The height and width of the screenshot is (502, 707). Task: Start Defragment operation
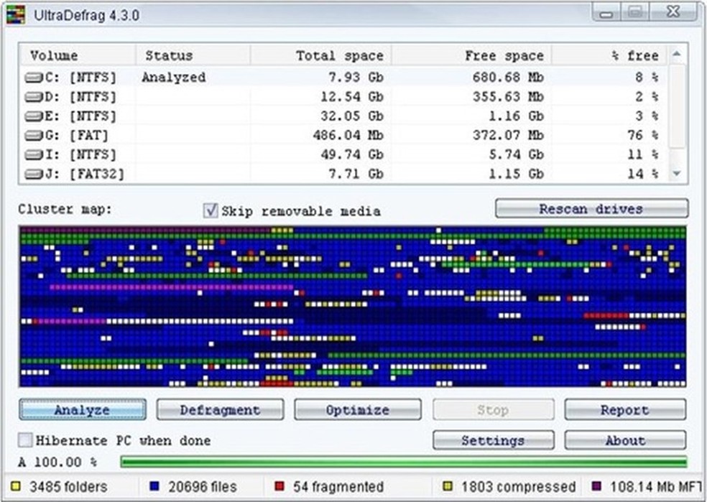click(x=220, y=409)
